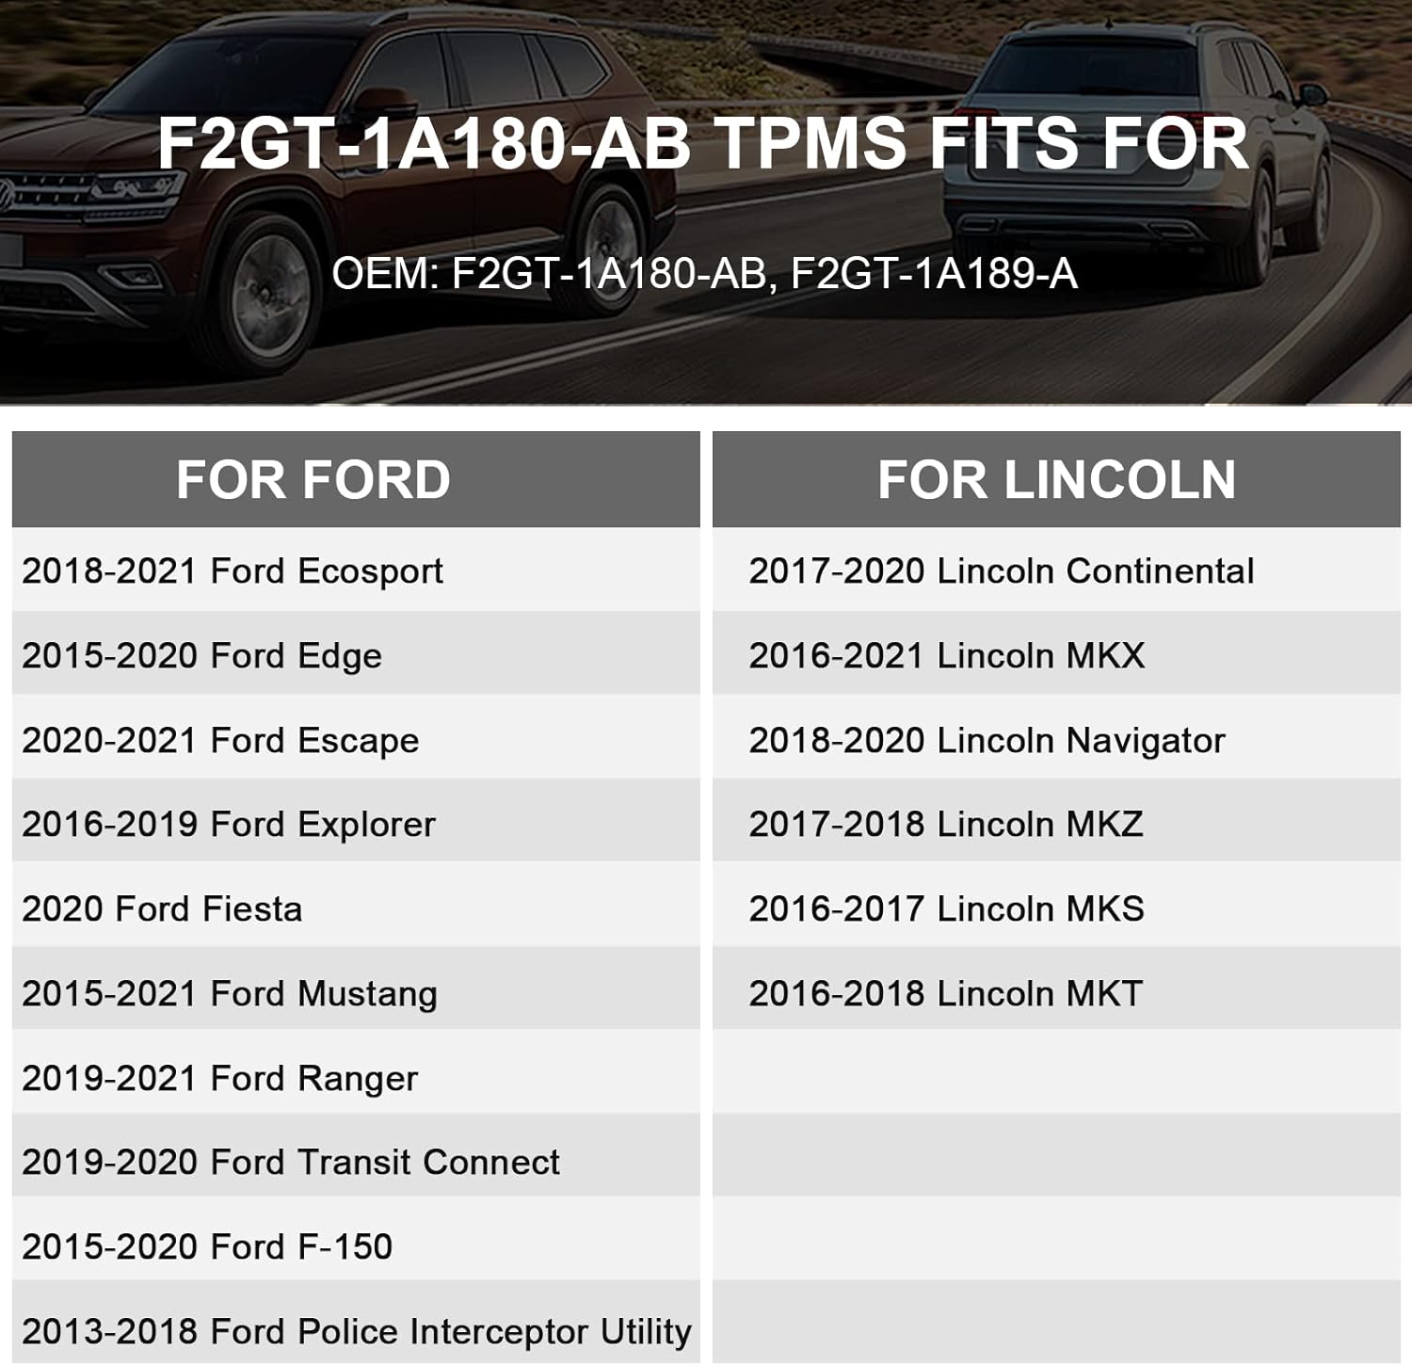Click the 2019-2020 Ford Transit Connect row
Viewport: 1412px width, 1366px height.
(x=291, y=1163)
